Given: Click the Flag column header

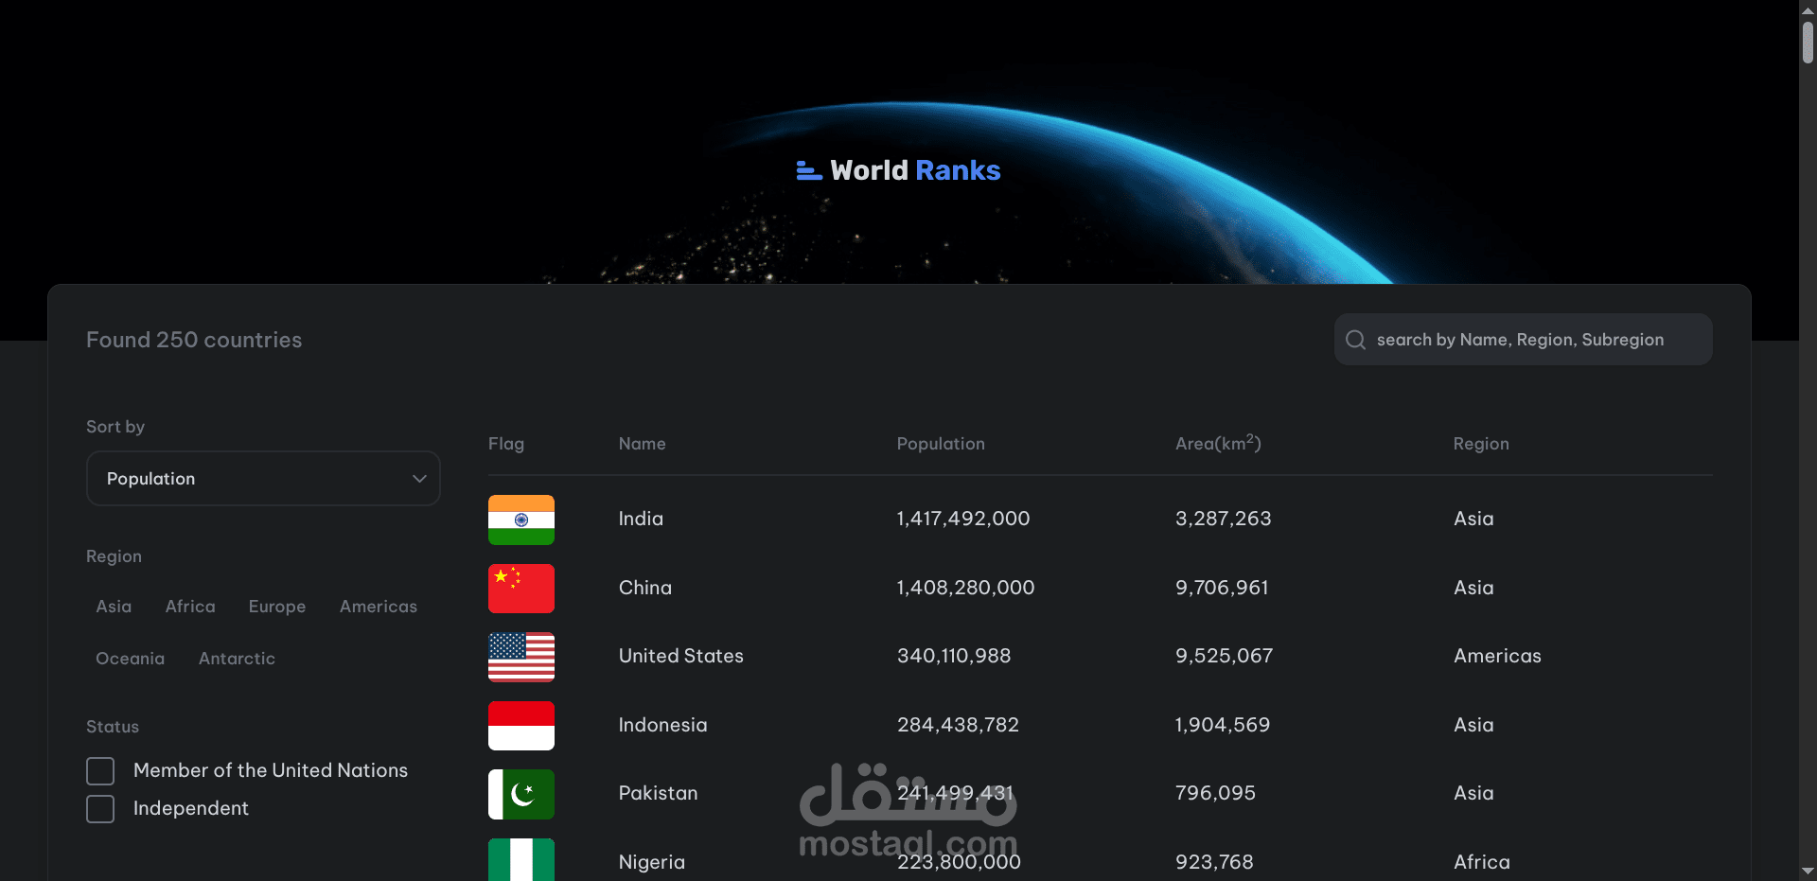Looking at the screenshot, I should pos(505,444).
